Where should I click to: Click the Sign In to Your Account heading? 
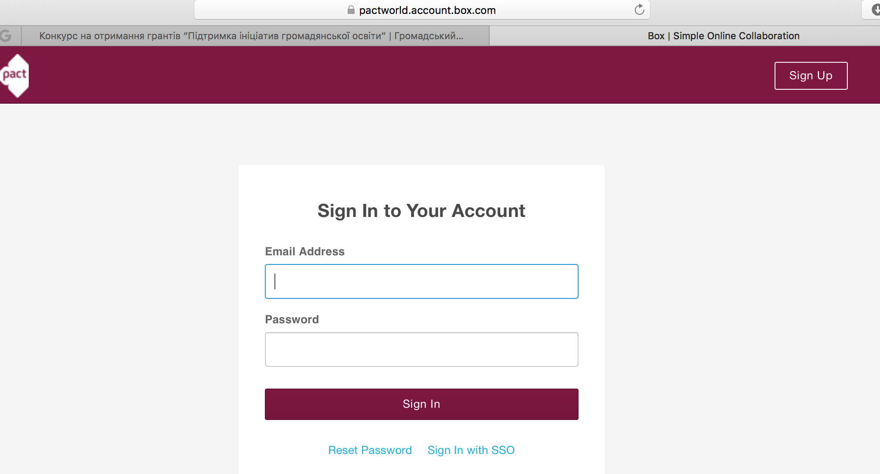point(421,211)
